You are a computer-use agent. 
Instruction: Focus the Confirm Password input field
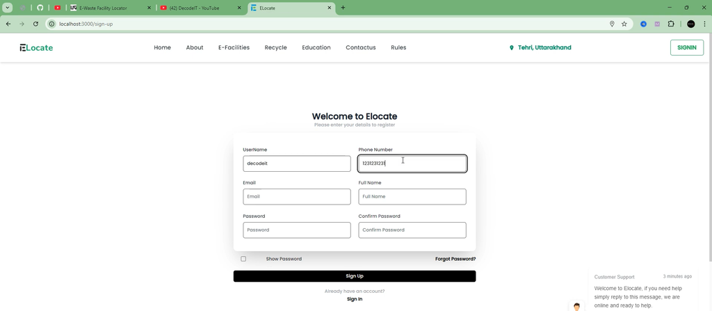(412, 230)
